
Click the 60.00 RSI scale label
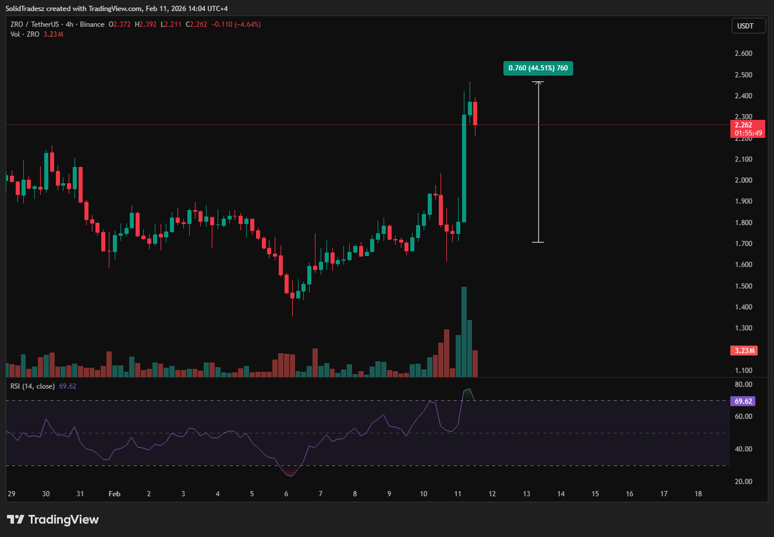click(744, 416)
